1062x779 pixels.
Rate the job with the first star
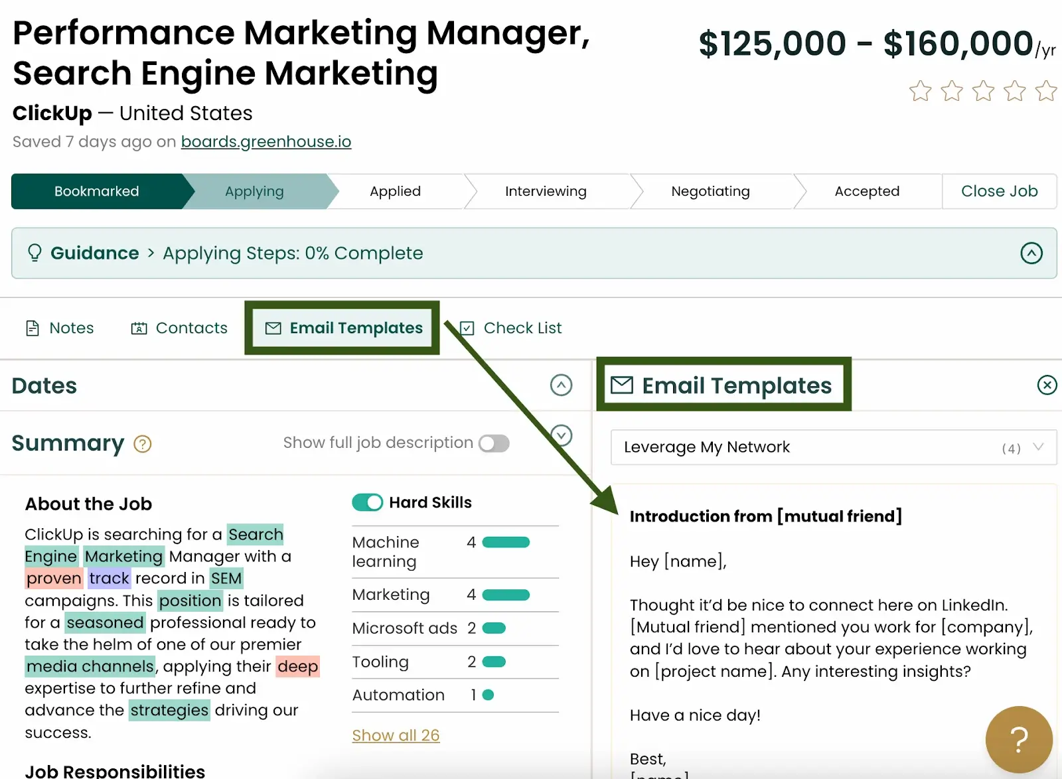coord(920,91)
